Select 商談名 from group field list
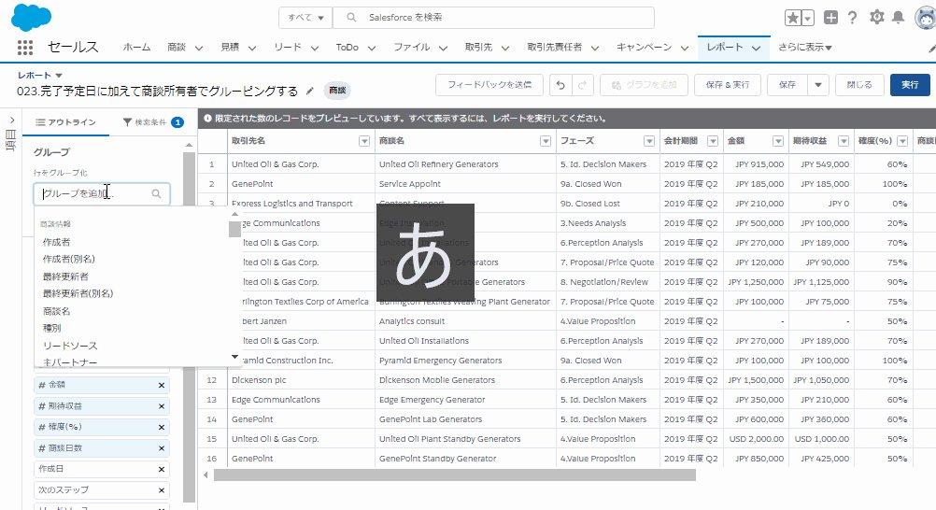The height and width of the screenshot is (510, 936). (57, 311)
